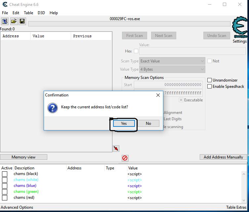
Task: Click the question mark dialog icon
Action: pos(53,108)
